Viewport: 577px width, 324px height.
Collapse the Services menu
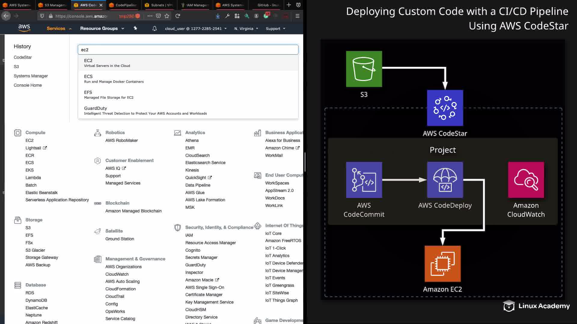pos(59,28)
